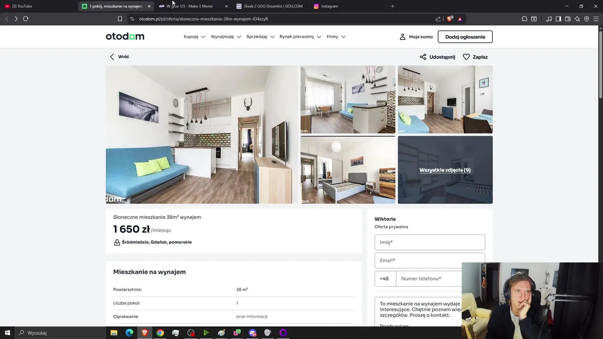Click the share page icon in address bar

[x=438, y=19]
